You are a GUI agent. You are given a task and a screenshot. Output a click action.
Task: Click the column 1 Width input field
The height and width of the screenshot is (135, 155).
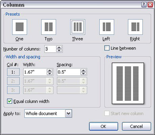pyautogui.click(x=35, y=72)
